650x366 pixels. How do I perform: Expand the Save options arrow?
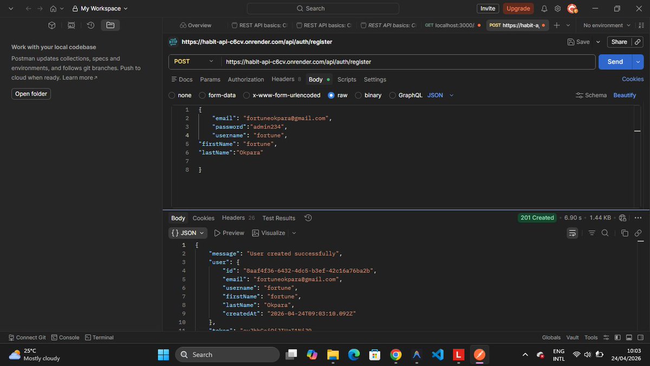pyautogui.click(x=598, y=42)
